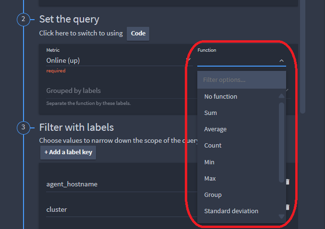The image size is (325, 229).
Task: Choose the Min function
Action: coord(209,162)
